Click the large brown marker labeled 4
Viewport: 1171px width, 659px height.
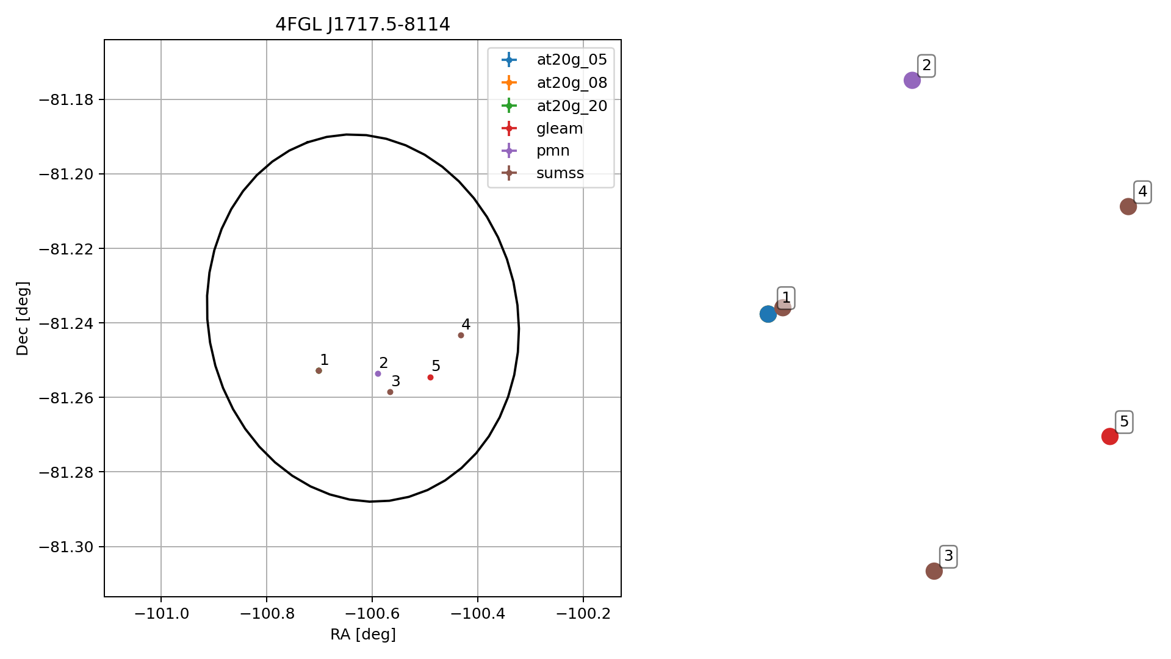coord(1128,206)
